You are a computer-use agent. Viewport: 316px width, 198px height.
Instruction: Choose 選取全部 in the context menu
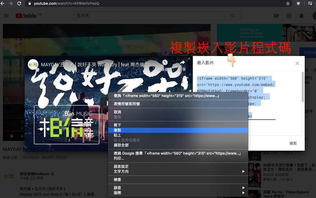(178, 145)
